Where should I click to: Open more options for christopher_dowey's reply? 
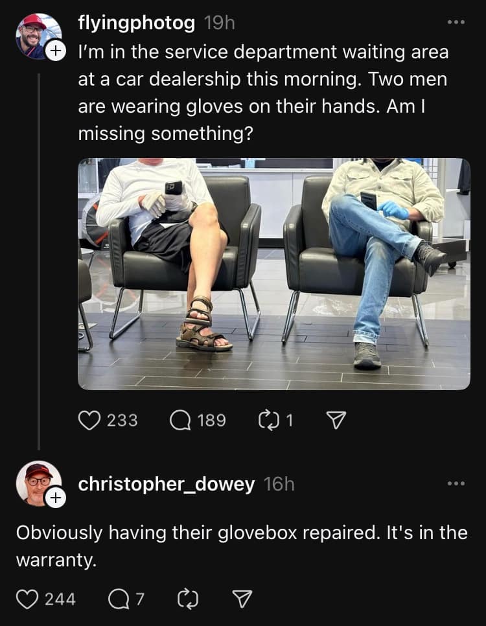coord(456,483)
